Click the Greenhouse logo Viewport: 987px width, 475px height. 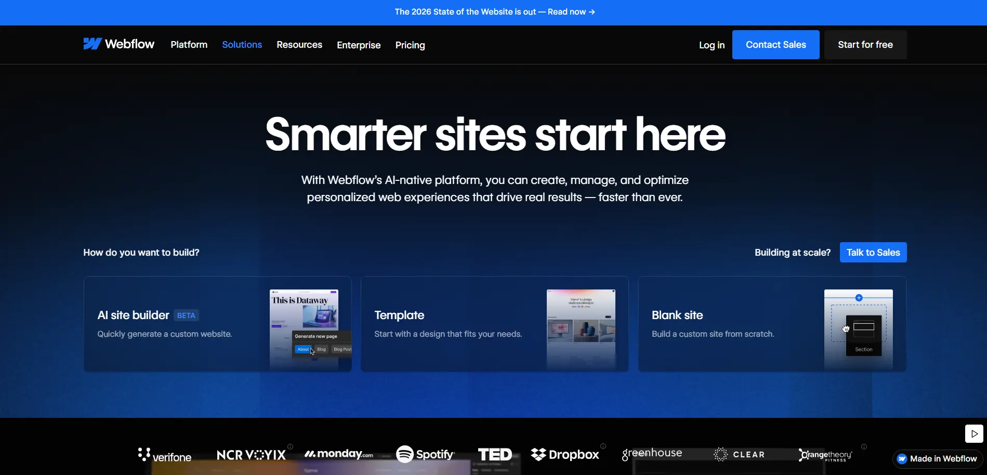(x=652, y=454)
